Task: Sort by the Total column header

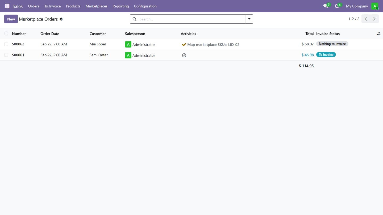Action: click(x=310, y=34)
